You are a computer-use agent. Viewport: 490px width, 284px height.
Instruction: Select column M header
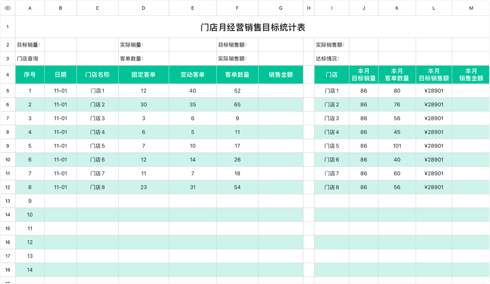point(471,8)
